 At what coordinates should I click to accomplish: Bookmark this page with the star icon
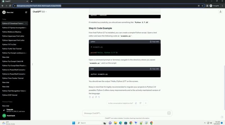click(202, 6)
